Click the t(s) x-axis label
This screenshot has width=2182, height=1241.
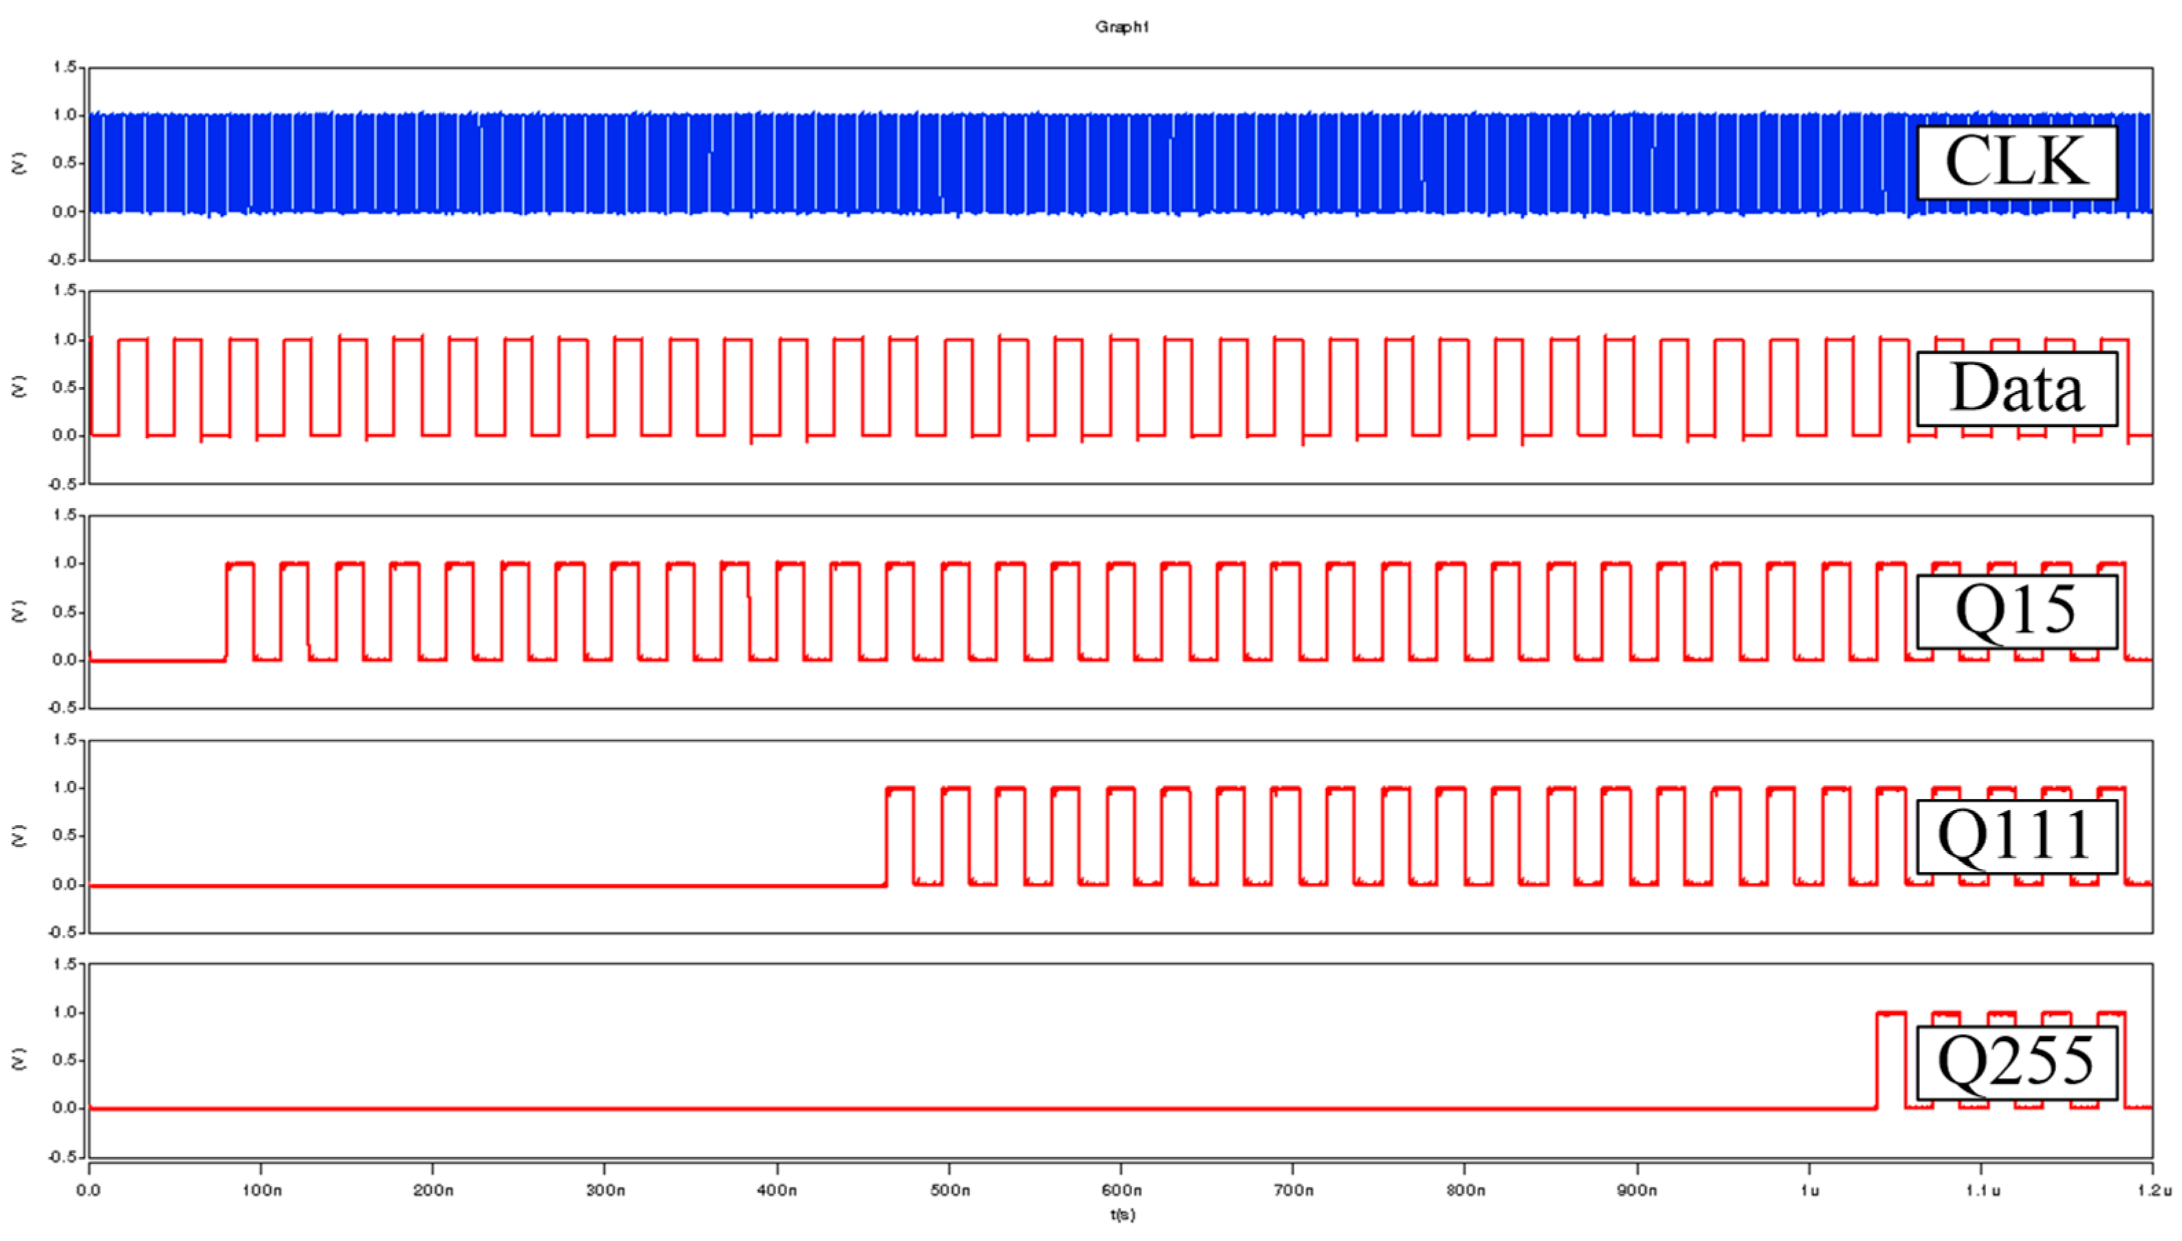click(1121, 1215)
